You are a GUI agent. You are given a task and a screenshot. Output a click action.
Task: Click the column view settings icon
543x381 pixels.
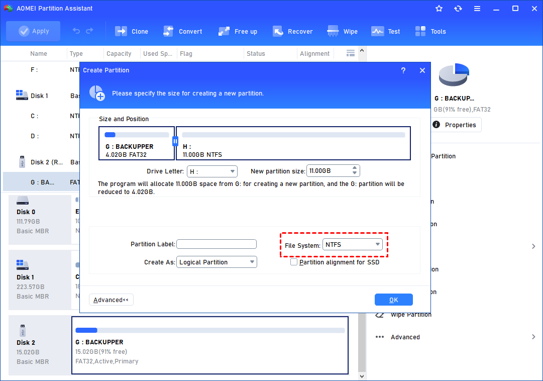351,53
